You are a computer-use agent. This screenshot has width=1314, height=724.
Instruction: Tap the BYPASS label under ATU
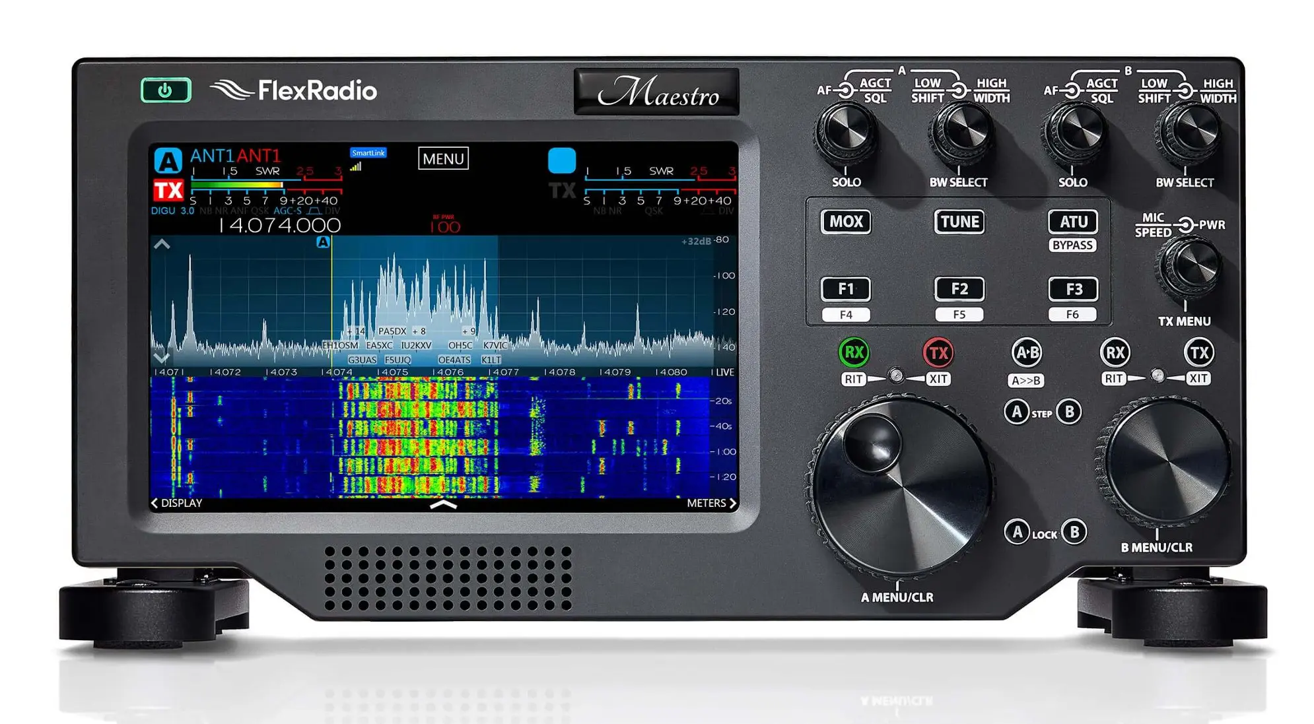(x=1073, y=245)
